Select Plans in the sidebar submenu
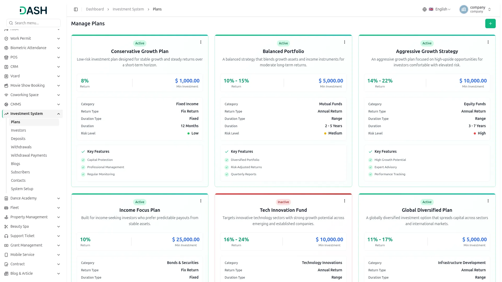Image resolution: width=502 pixels, height=282 pixels. (x=34, y=122)
